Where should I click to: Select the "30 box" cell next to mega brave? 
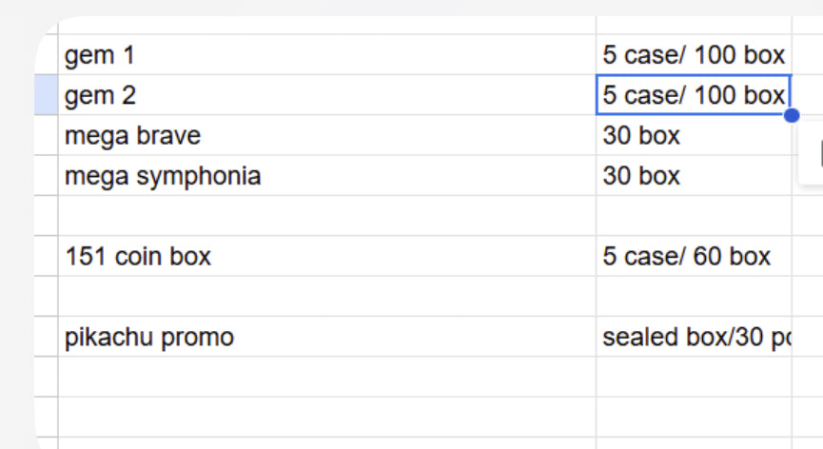click(694, 135)
